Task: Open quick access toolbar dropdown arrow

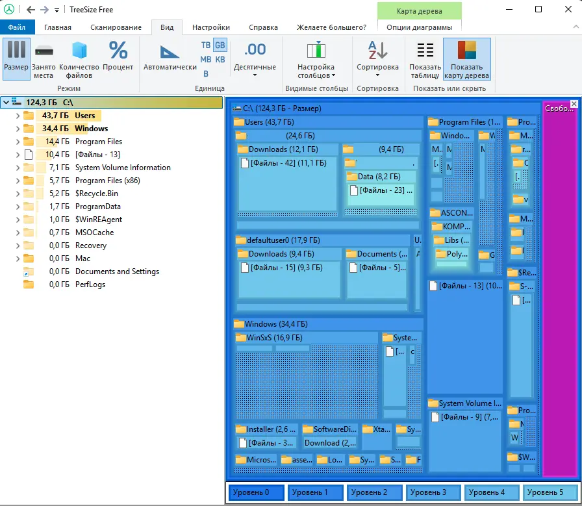Action: pyautogui.click(x=57, y=10)
